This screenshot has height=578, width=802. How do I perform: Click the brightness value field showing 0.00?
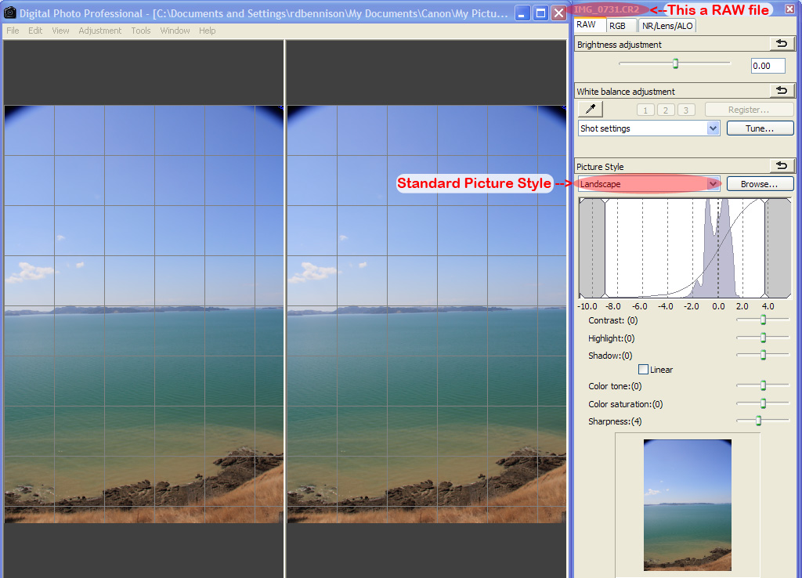(x=767, y=65)
